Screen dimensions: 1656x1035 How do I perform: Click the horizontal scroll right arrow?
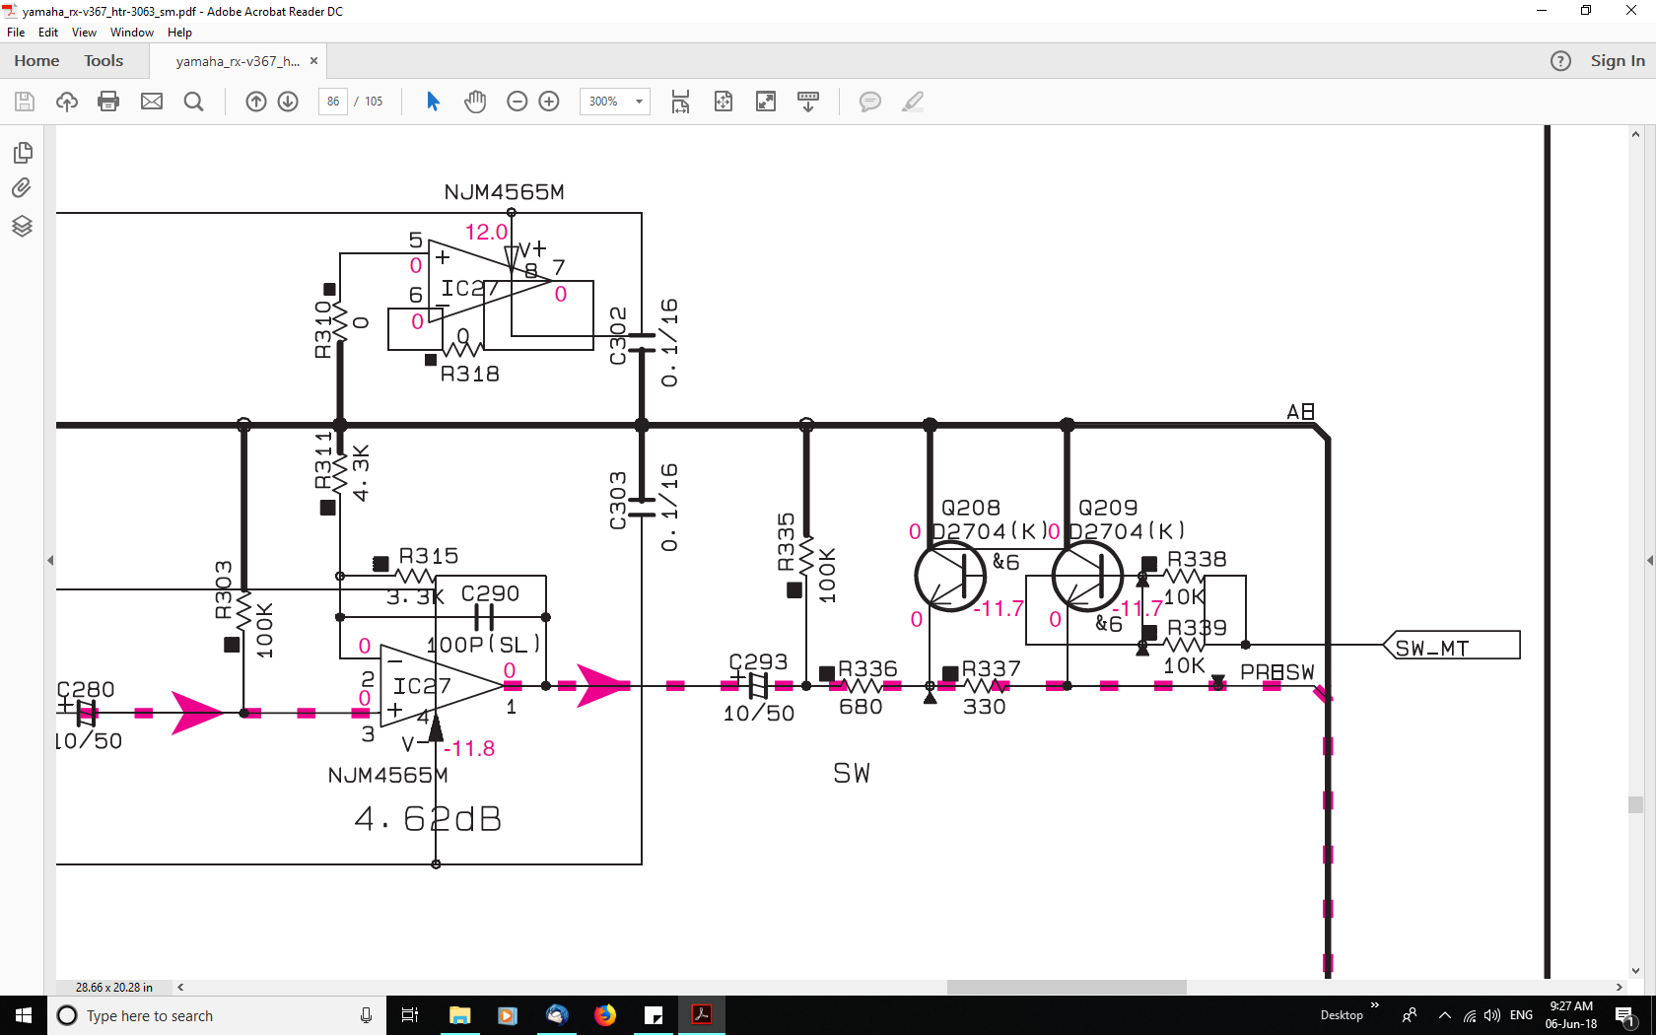tap(1619, 987)
